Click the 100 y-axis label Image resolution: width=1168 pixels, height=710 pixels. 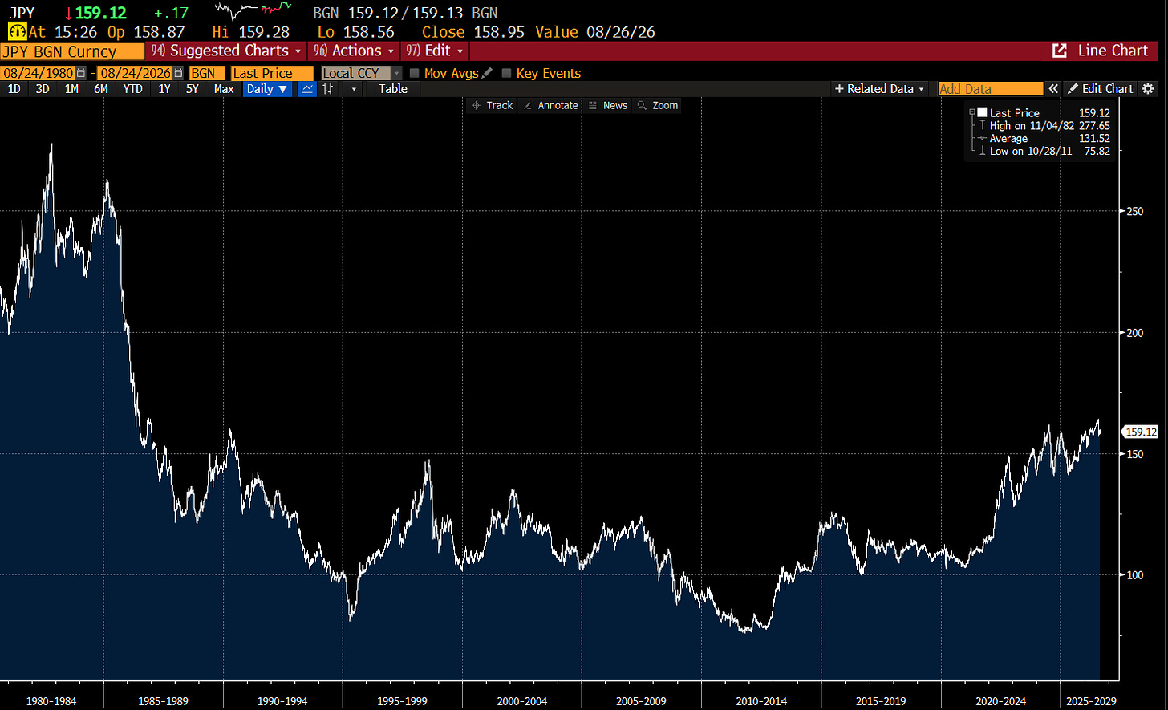[x=1134, y=574]
